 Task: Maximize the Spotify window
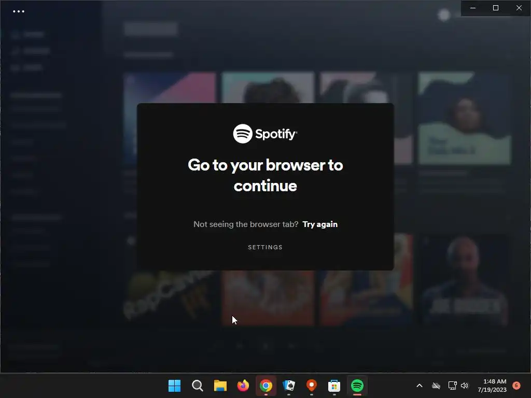click(x=495, y=8)
